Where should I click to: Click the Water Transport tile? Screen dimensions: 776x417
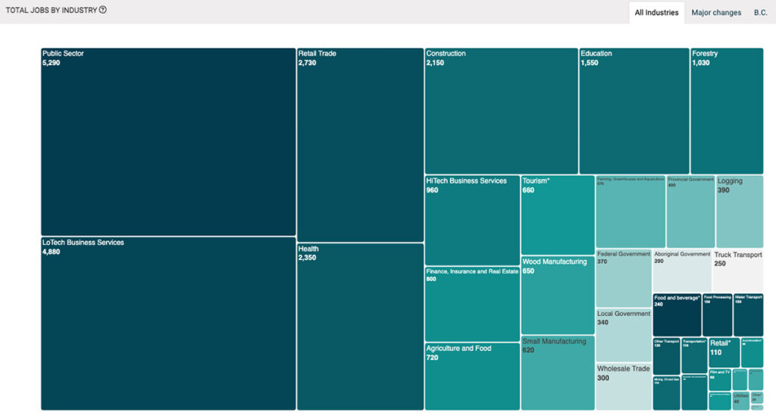(748, 315)
